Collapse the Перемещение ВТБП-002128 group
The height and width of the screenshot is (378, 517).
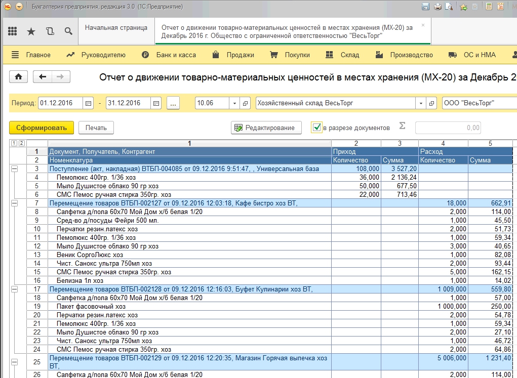click(x=14, y=289)
